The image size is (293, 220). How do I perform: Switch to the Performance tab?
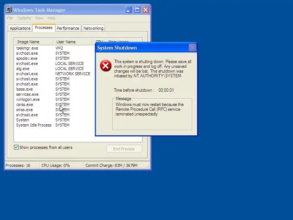(x=68, y=28)
